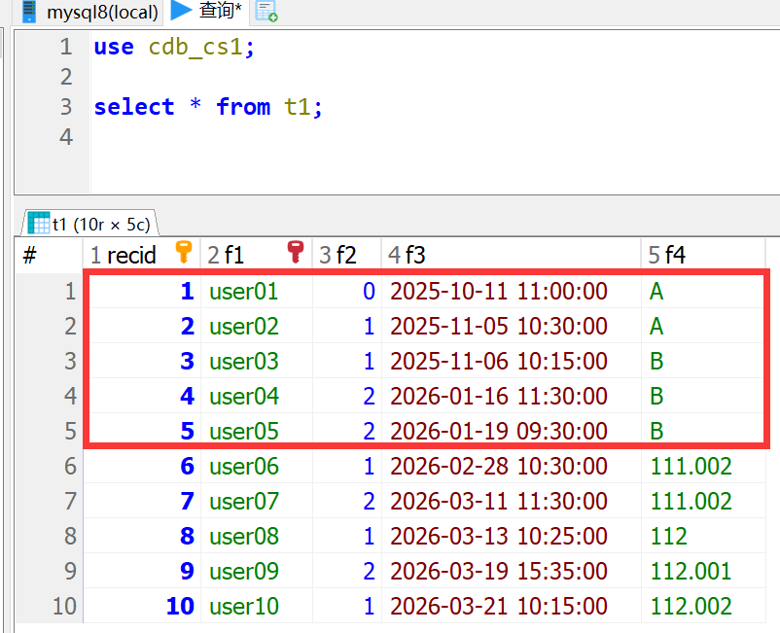Sort by the f4 column header
This screenshot has height=633, width=780.
click(x=703, y=255)
